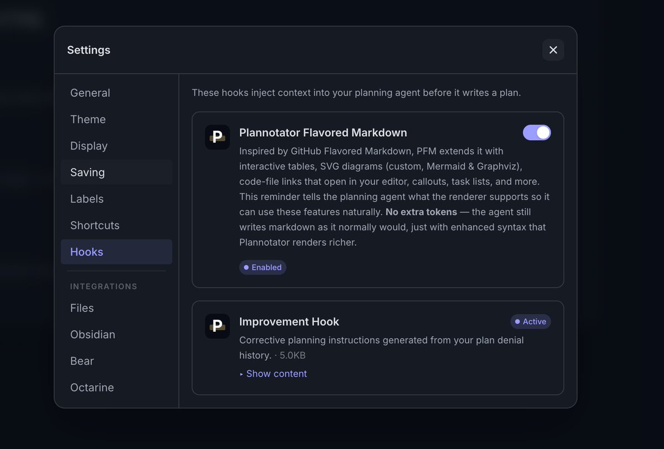The height and width of the screenshot is (449, 664).
Task: Click the Active status badge
Action: point(531,322)
